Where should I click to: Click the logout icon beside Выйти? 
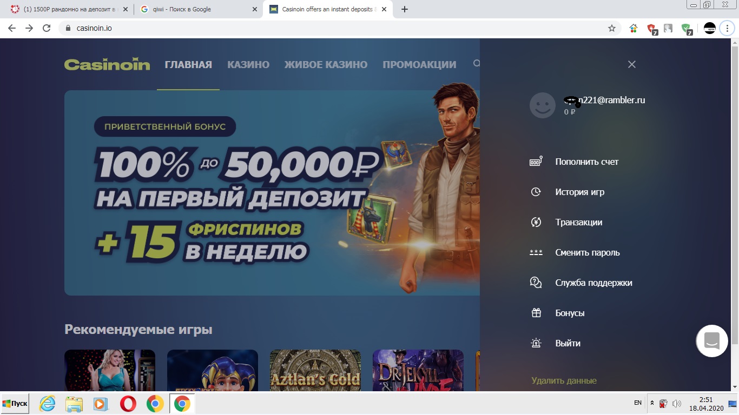pos(536,343)
